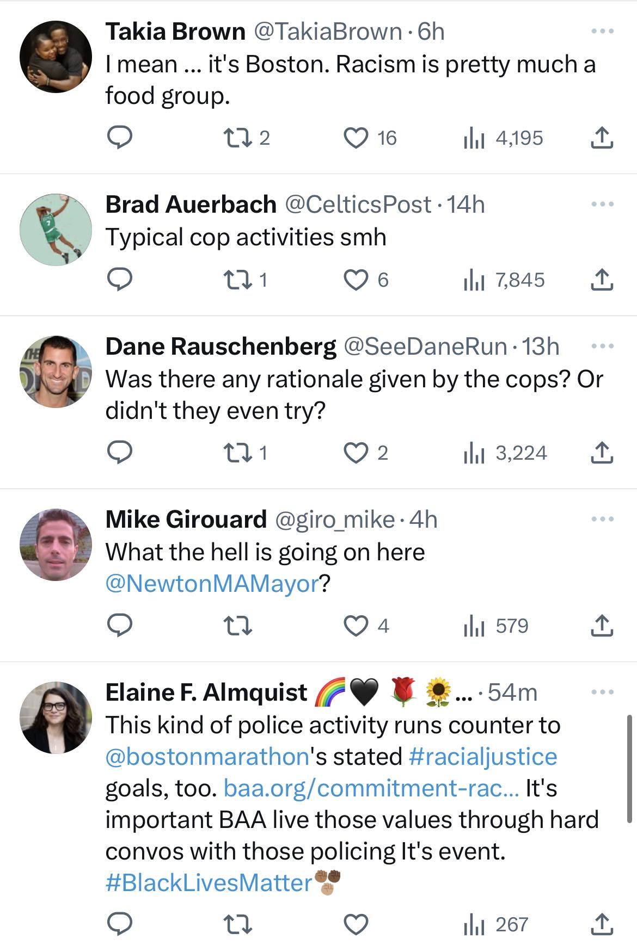This screenshot has height=952, width=637.
Task: Reply to Mike Girouard's tweet
Action: click(x=119, y=626)
